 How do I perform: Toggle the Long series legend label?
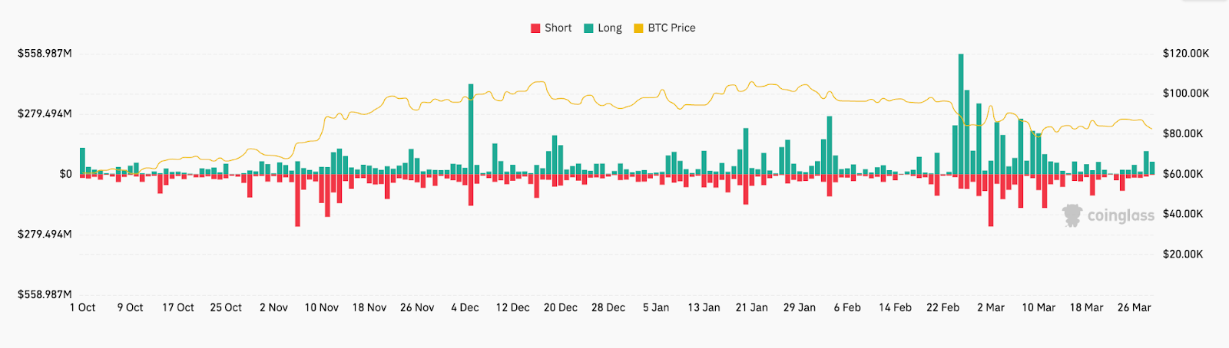coord(610,28)
